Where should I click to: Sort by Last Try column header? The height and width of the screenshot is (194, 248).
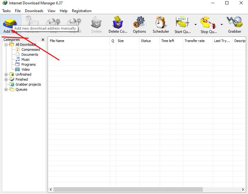[222, 41]
